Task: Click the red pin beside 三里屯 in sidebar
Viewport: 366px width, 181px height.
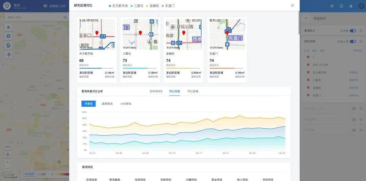Action: coord(308,80)
